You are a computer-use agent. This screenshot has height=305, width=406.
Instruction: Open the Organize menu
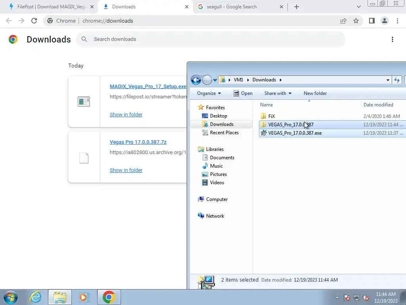pyautogui.click(x=209, y=93)
